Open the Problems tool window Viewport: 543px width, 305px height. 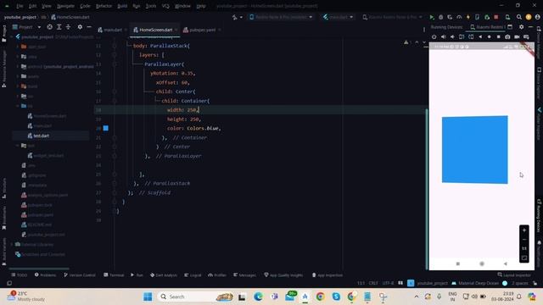(x=45, y=275)
